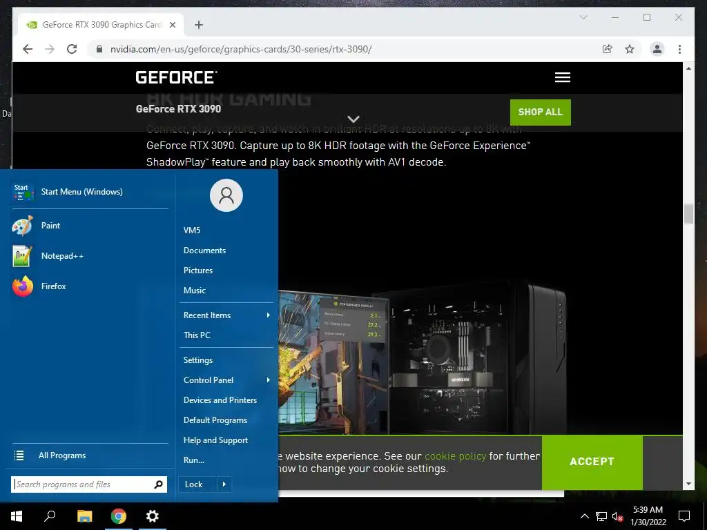
Task: Expand the Control Panel submenu arrow
Action: (x=269, y=380)
